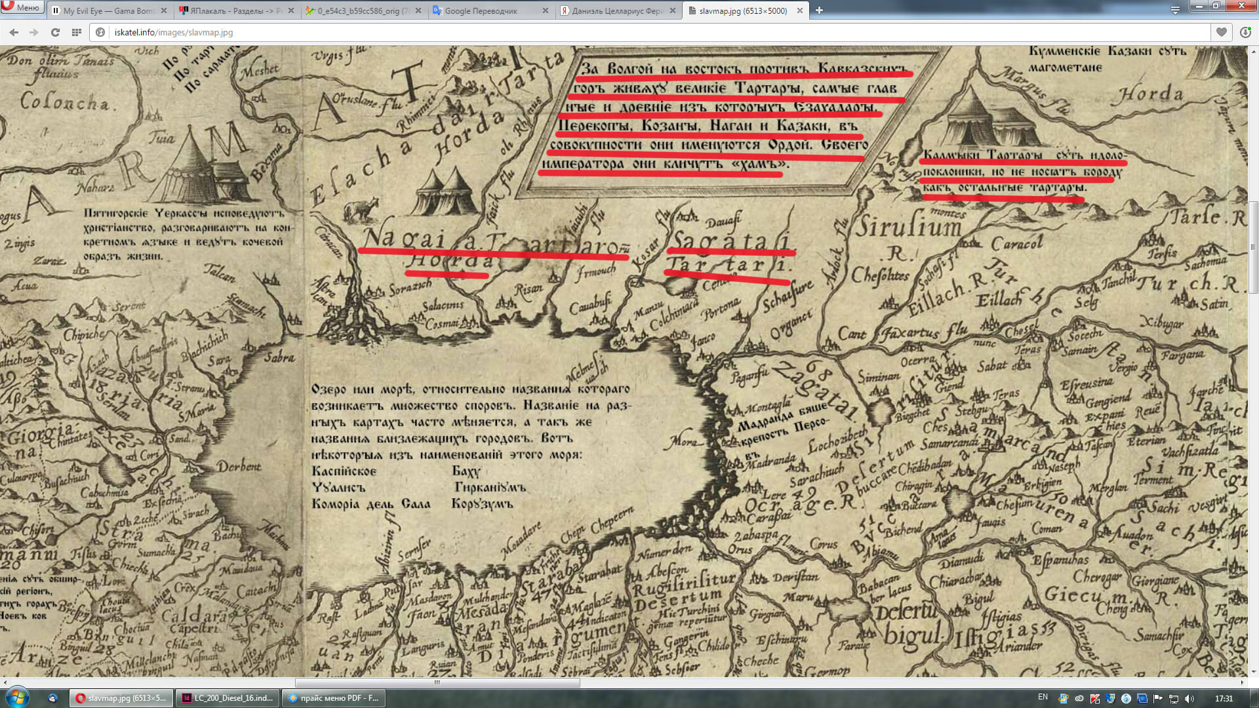Open the Speed Dial grid
Screen dimensions: 1259x708
tap(77, 32)
